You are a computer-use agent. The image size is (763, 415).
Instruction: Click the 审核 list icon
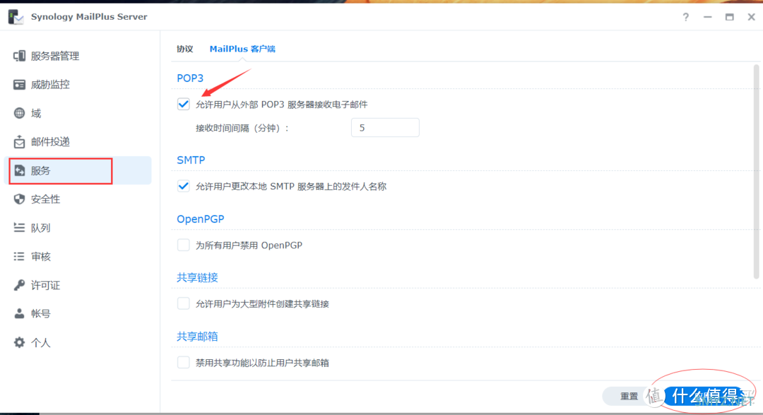[x=20, y=256]
